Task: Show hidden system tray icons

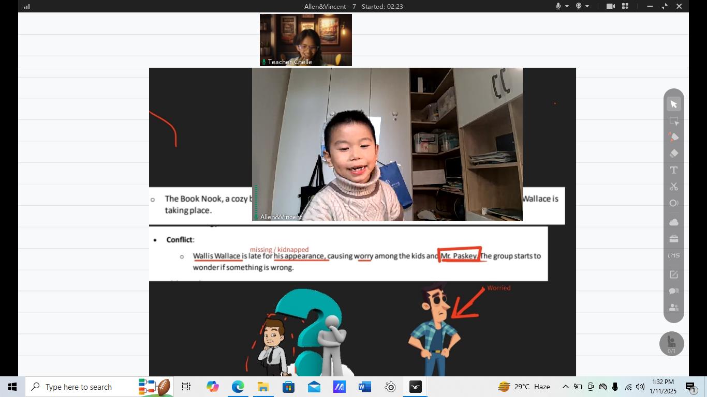Action: 565,387
